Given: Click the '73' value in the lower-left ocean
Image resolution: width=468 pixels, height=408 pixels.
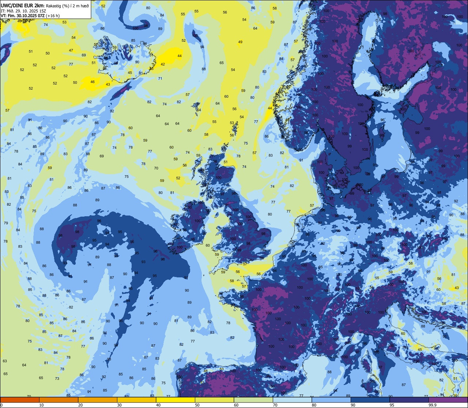Looking at the screenshot, I should pyautogui.click(x=57, y=378).
